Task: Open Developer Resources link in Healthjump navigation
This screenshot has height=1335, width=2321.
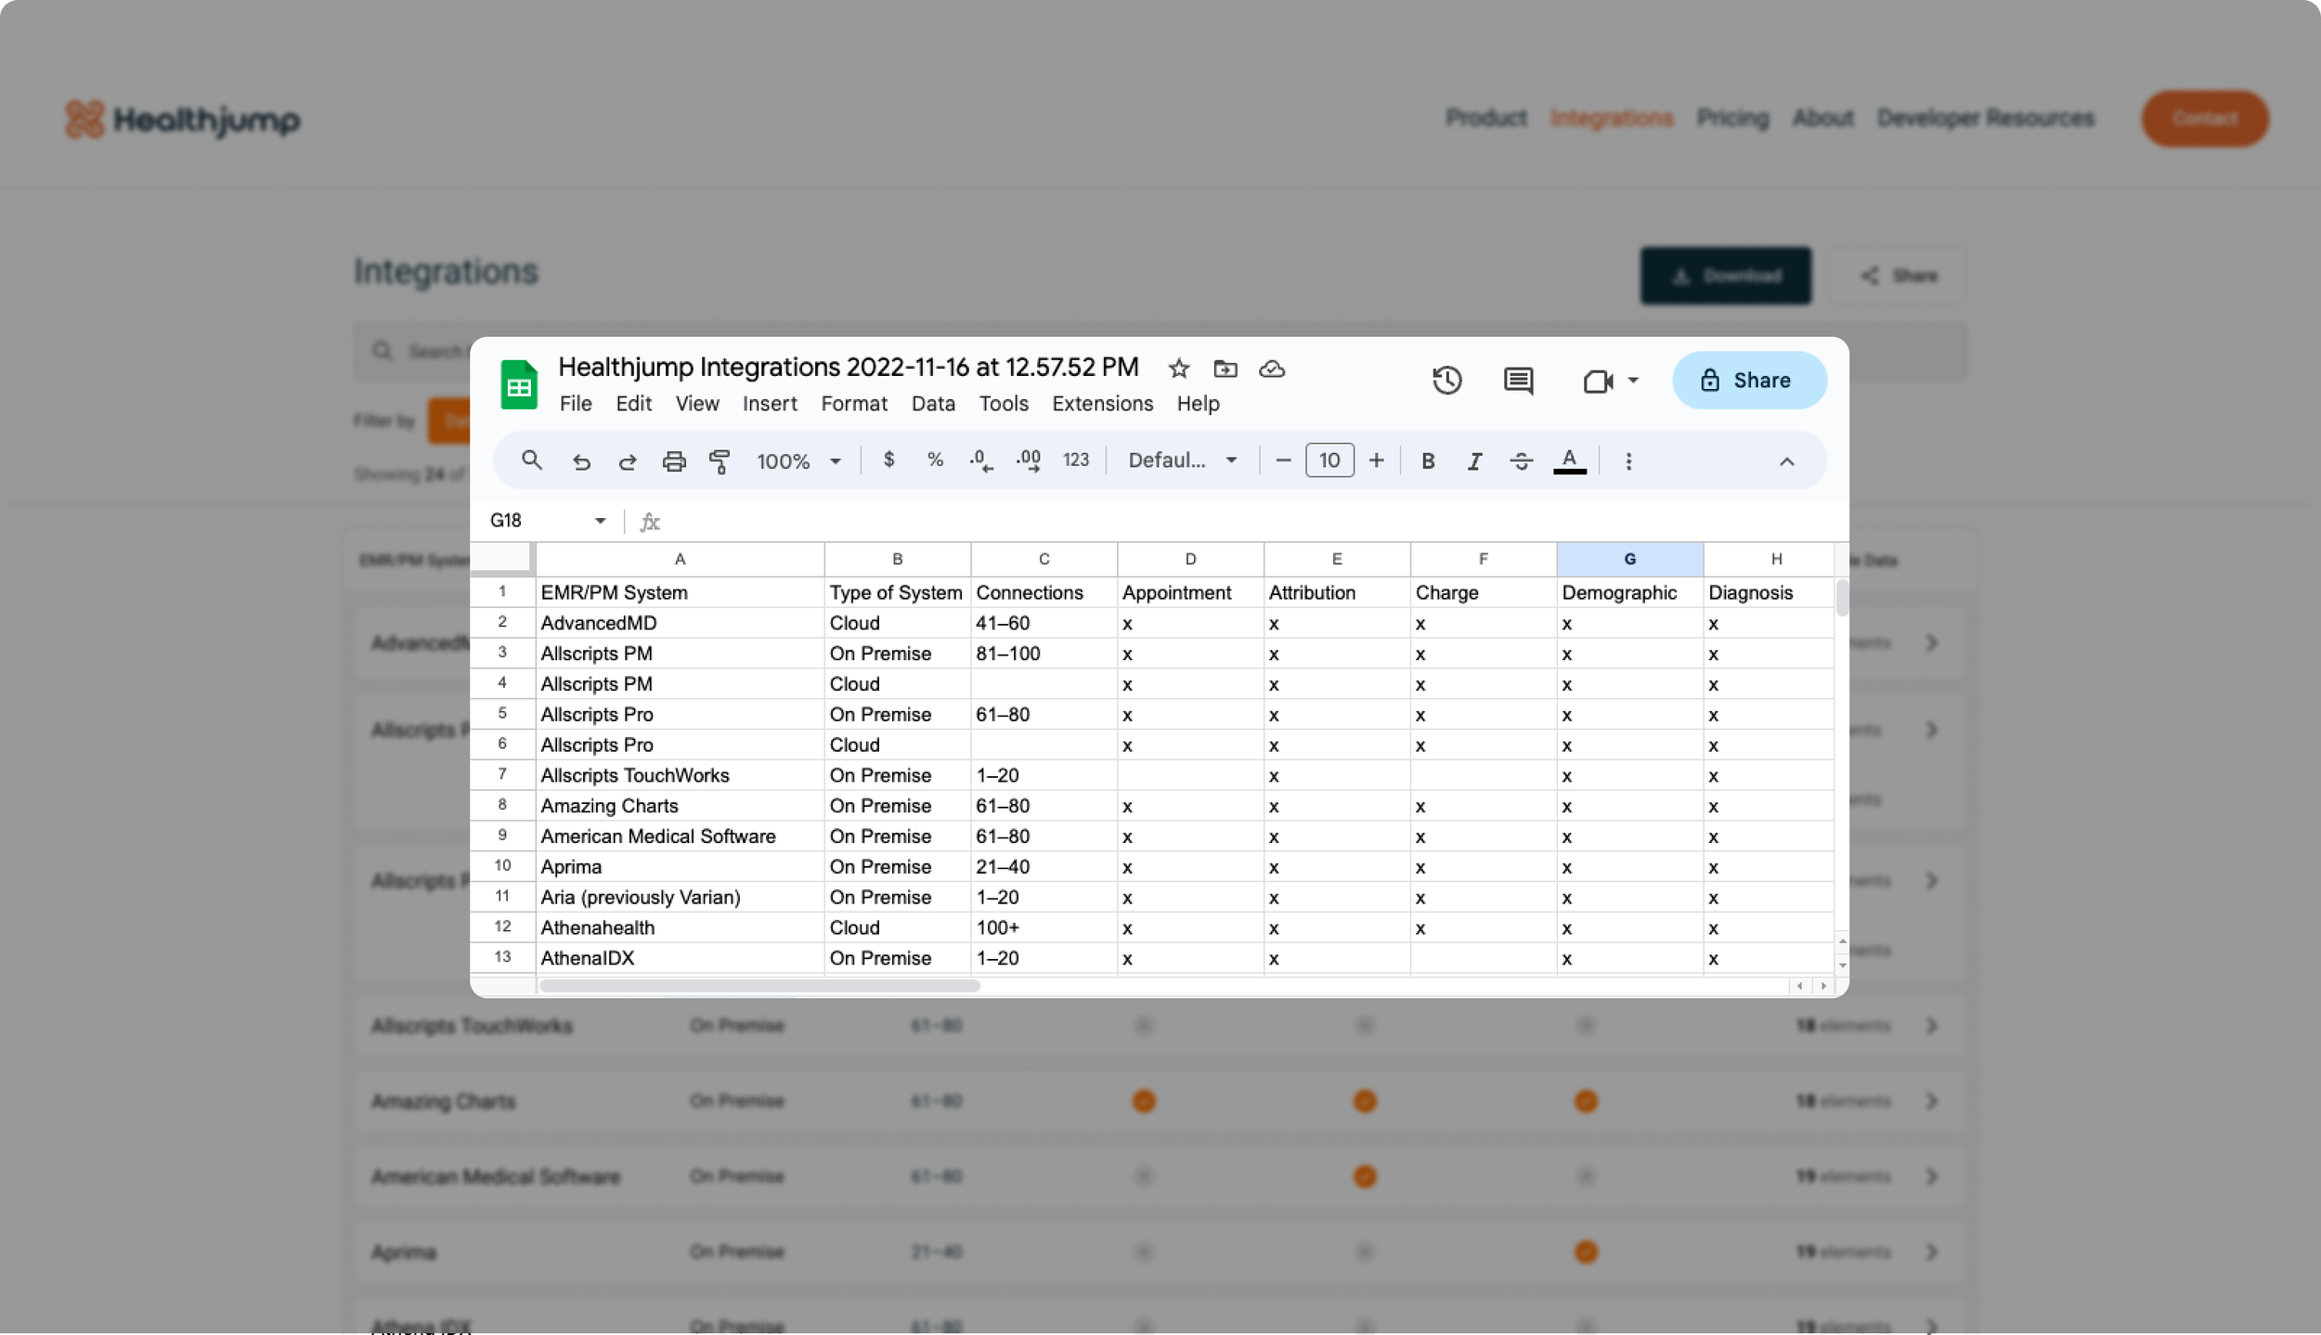Action: (x=1985, y=119)
